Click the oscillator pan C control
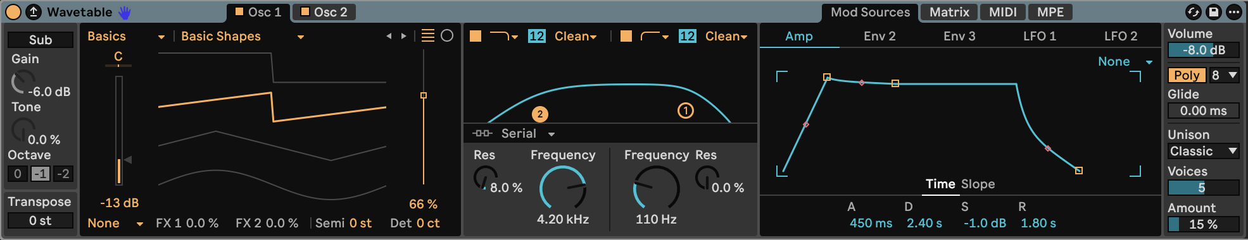This screenshot has width=1248, height=240. [x=118, y=57]
